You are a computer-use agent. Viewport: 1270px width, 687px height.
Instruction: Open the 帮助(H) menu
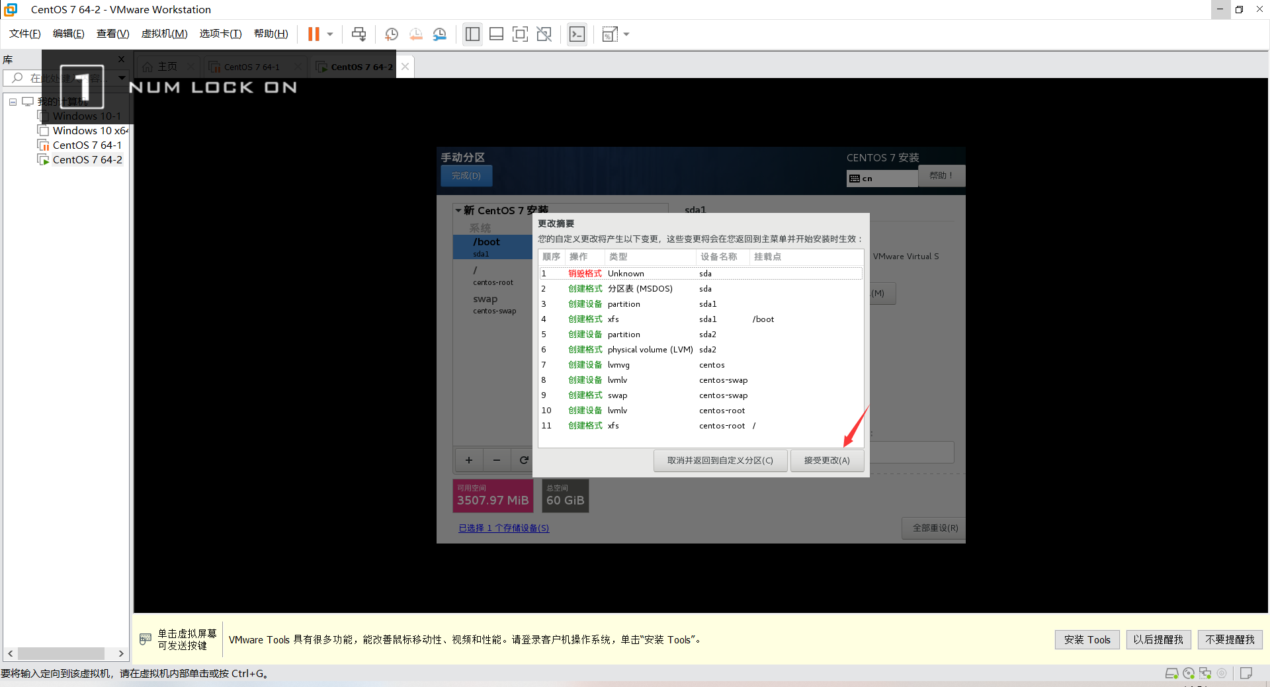pyautogui.click(x=271, y=34)
